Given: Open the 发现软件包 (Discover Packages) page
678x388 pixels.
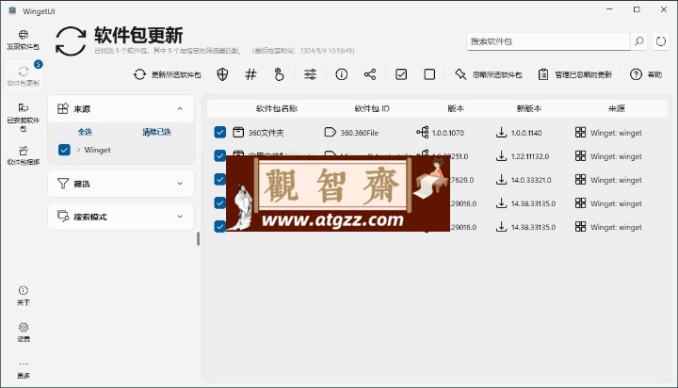Looking at the screenshot, I should (24, 40).
